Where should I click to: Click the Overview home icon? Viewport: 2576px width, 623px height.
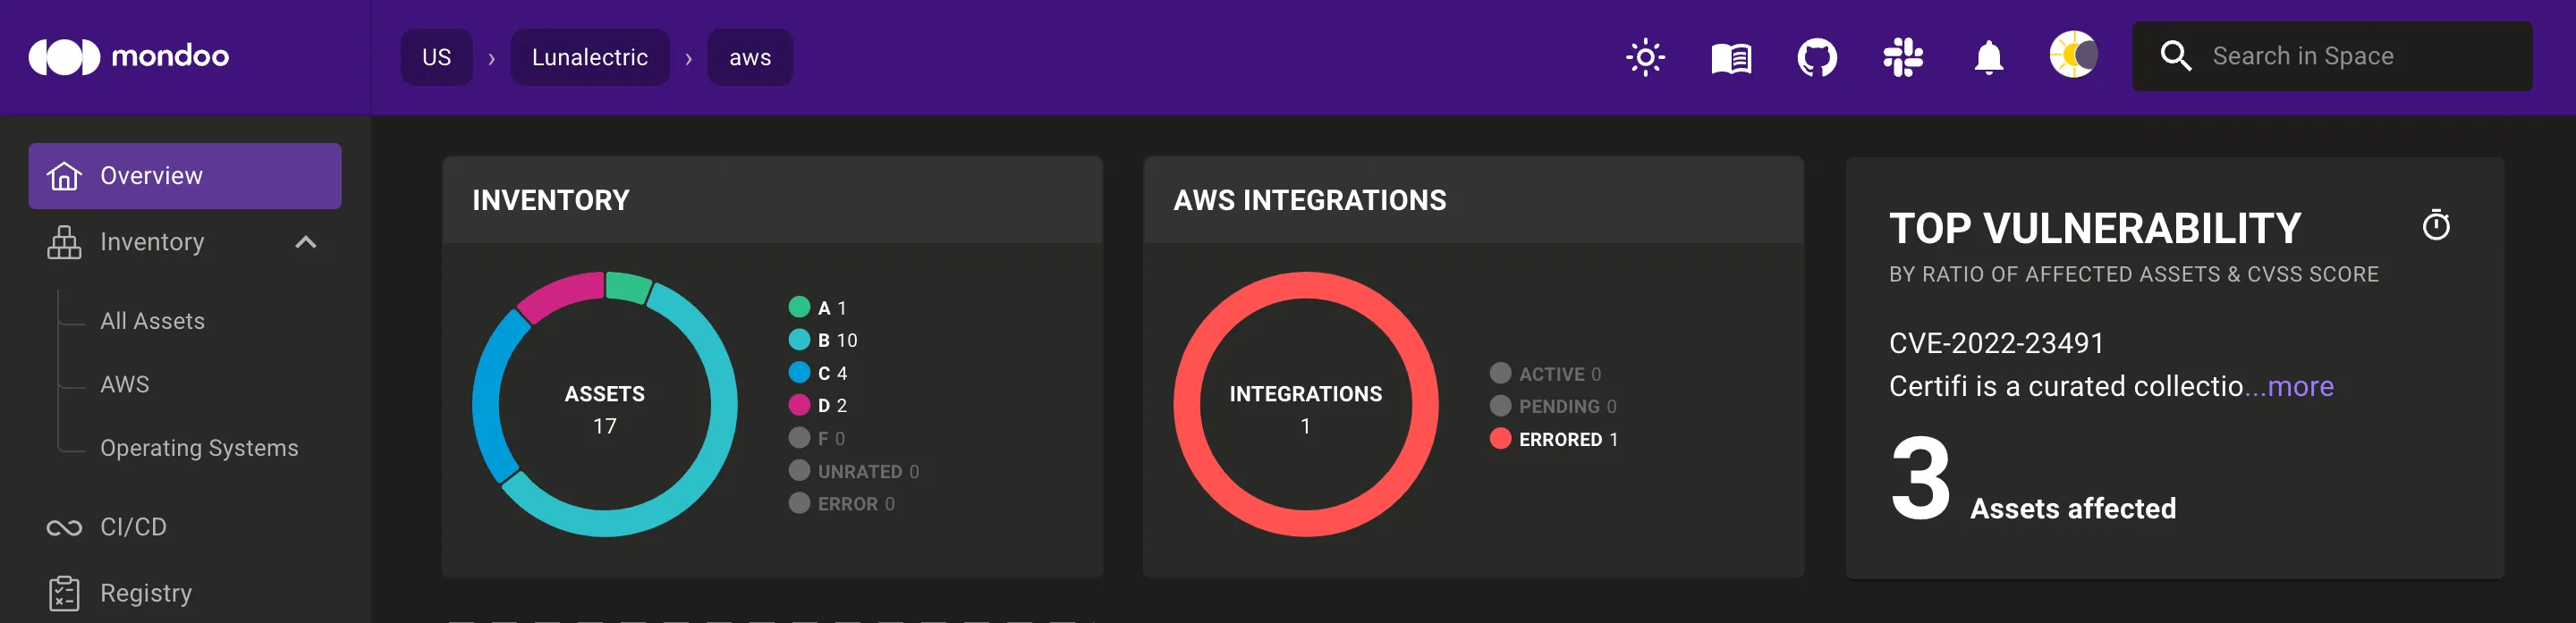64,175
